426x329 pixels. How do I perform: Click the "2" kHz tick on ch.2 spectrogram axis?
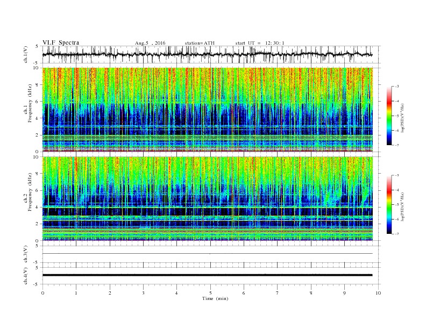tap(38, 224)
